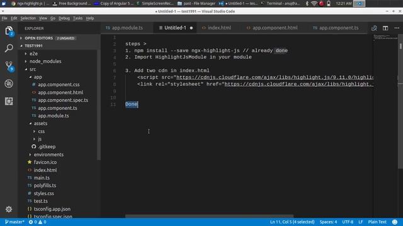Open the Debug menu
The width and height of the screenshot is (403, 226).
tap(64, 18)
